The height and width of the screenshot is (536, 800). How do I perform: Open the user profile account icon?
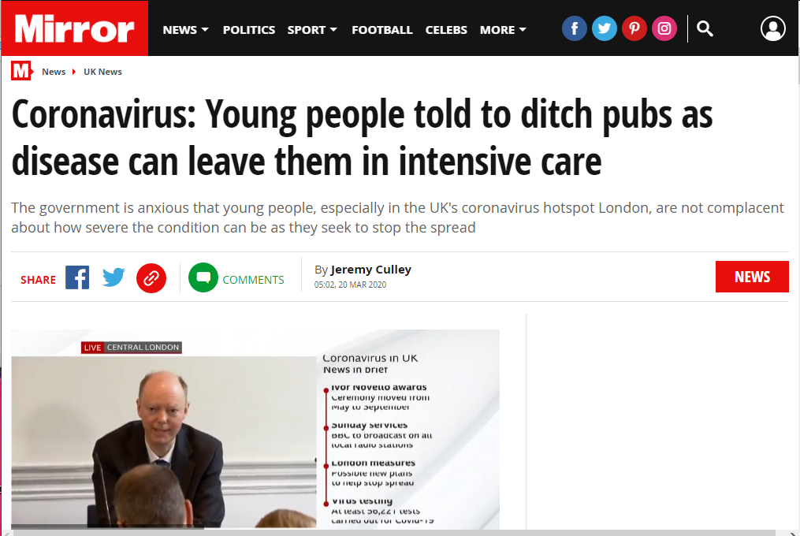tap(773, 28)
